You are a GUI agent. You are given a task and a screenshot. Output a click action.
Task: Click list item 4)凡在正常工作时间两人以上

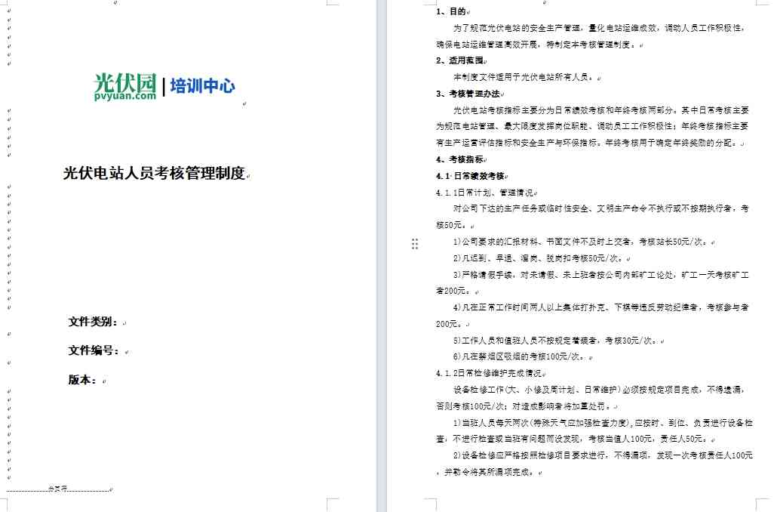[600, 307]
